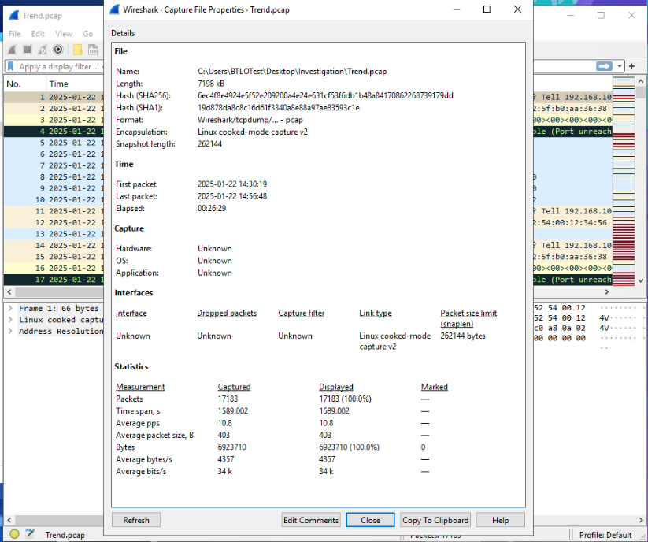This screenshot has height=542, width=648.
Task: Click the plus add filter button
Action: (x=631, y=66)
